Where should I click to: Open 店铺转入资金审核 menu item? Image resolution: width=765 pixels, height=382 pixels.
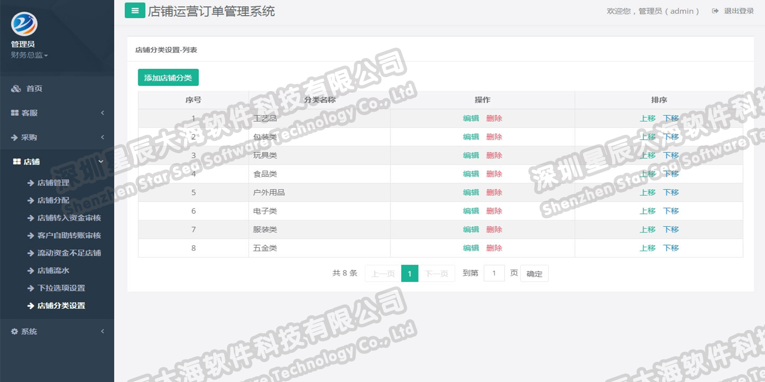pyautogui.click(x=69, y=218)
